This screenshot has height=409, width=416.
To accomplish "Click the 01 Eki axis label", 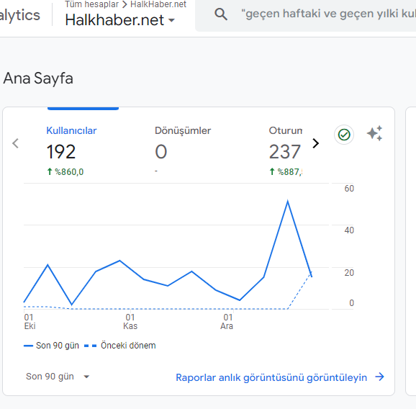I will pyautogui.click(x=30, y=321).
